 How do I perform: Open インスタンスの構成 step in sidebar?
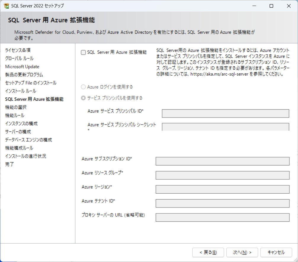21,123
